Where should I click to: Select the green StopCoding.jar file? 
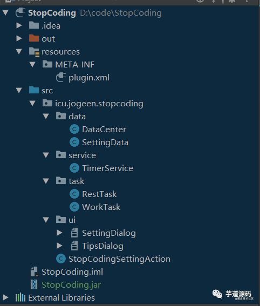pyautogui.click(x=71, y=285)
